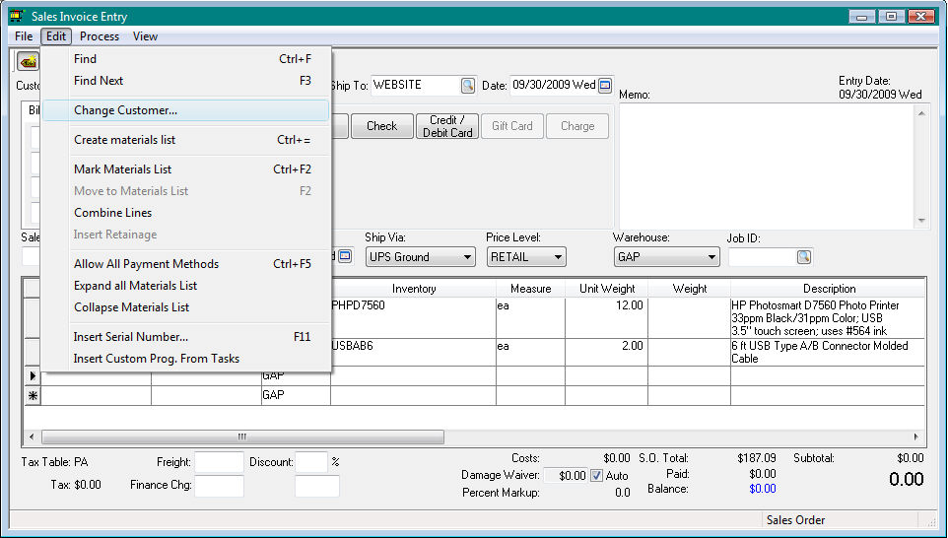Open the Process menu
Image resolution: width=948 pixels, height=538 pixels.
coord(100,36)
